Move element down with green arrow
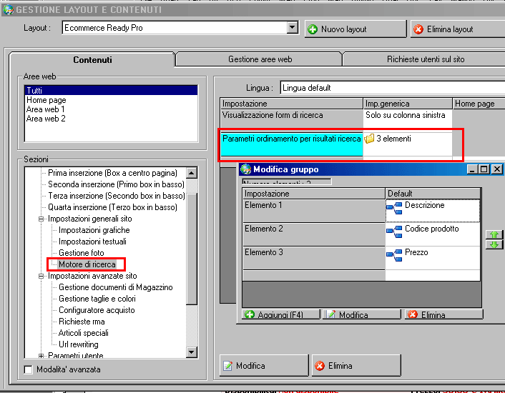Viewport: 505px width, 393px height. point(494,245)
